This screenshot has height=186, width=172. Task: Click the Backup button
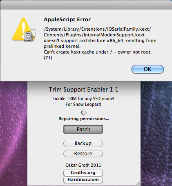(x=83, y=143)
